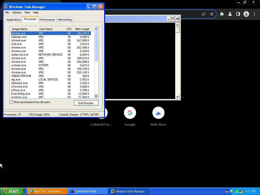Open the Windows Start button

click(12, 191)
